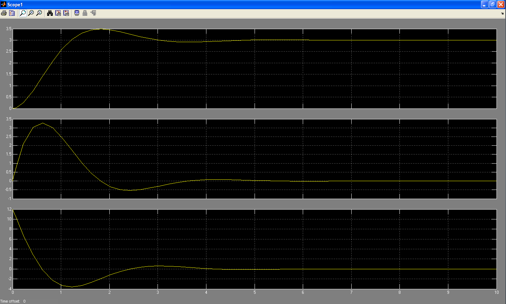Image resolution: width=506 pixels, height=304 pixels.
Task: Select the Zoom X-axis tool
Action: coord(31,13)
